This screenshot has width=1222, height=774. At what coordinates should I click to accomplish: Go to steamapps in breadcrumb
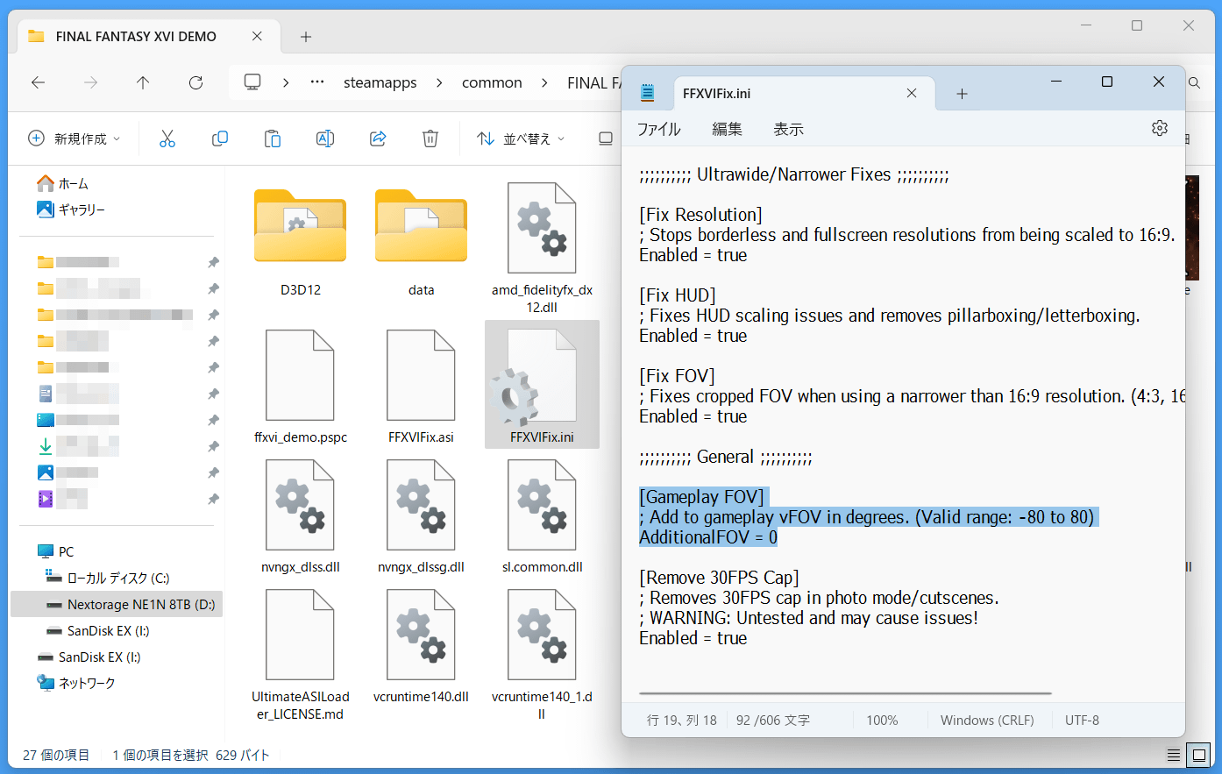coord(380,82)
